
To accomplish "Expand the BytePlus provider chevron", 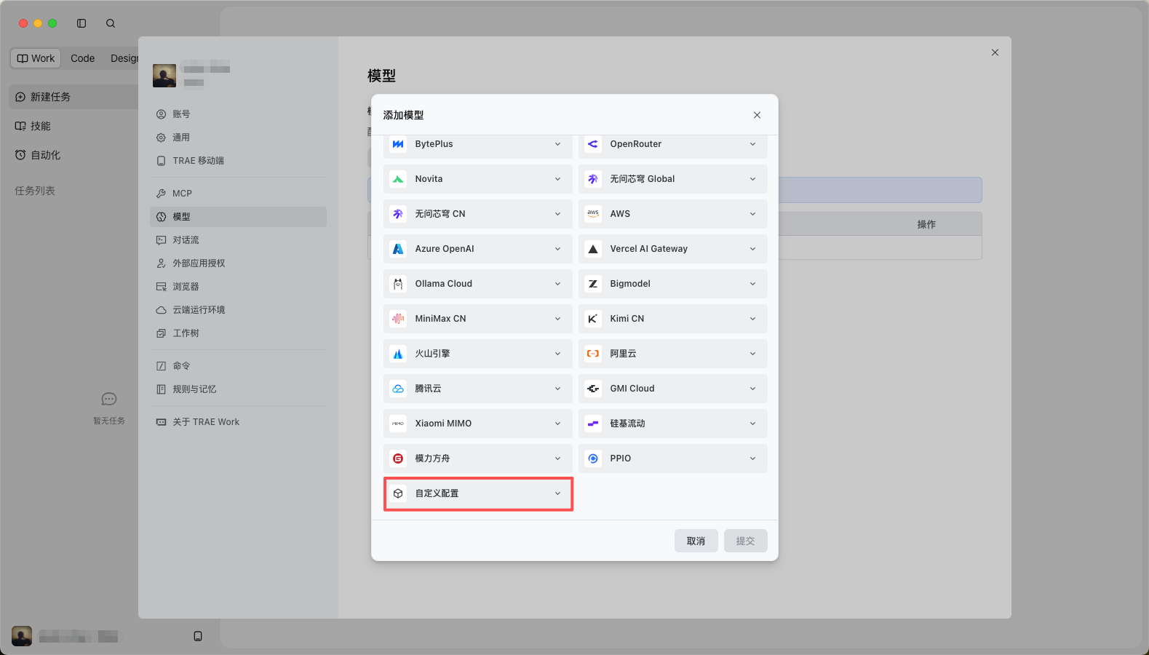I will [x=558, y=144].
